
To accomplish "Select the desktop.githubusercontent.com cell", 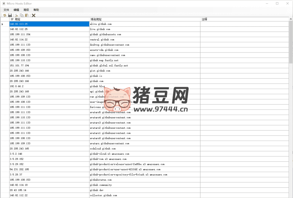I will tap(144, 45).
